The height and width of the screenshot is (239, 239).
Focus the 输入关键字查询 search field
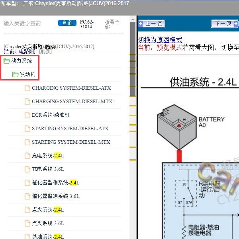(22, 24)
